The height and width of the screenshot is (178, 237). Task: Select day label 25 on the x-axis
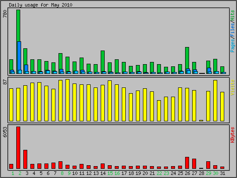click(180, 173)
